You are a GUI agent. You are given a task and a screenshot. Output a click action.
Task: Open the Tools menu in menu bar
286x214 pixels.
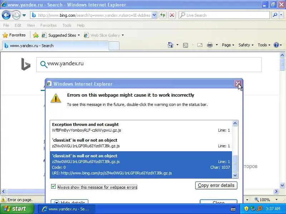pos(67,25)
